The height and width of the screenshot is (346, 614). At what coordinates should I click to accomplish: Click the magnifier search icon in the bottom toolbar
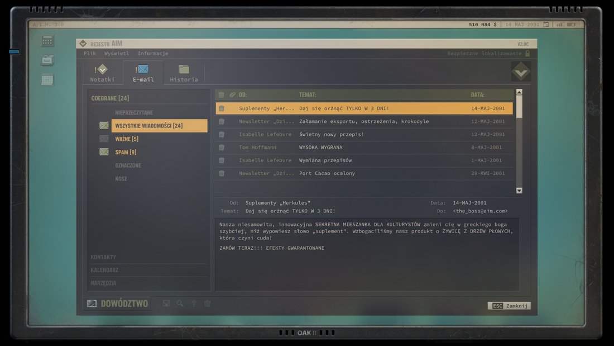coord(180,304)
